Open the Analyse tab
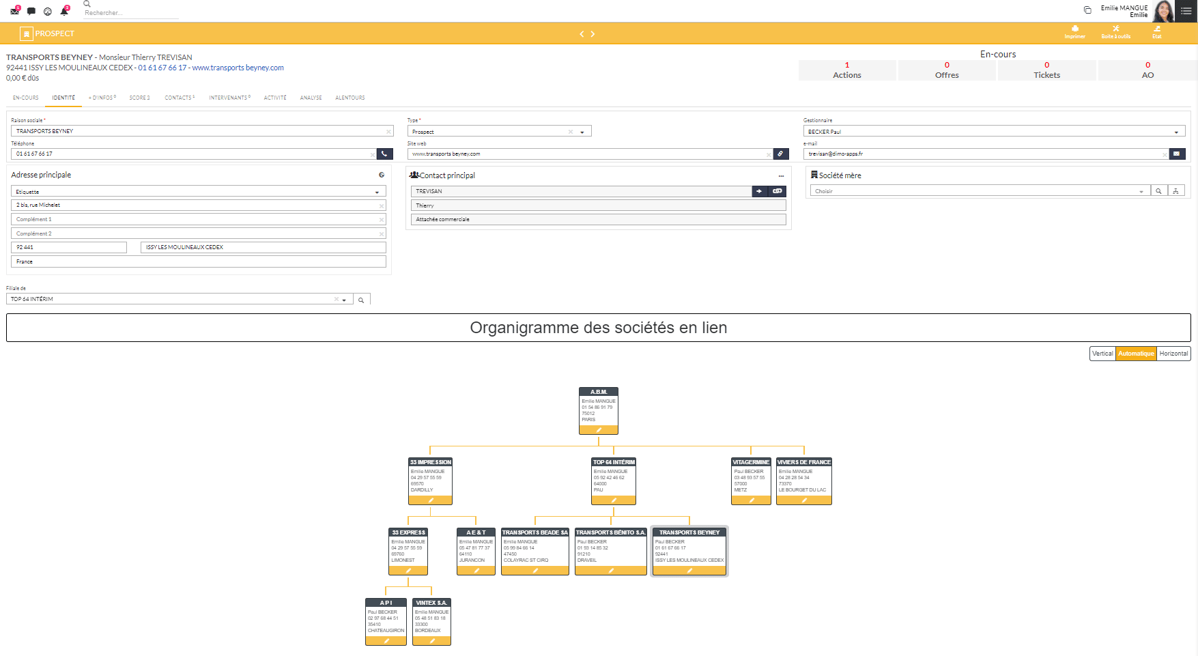Viewport: 1198px width, 656px height. point(311,98)
